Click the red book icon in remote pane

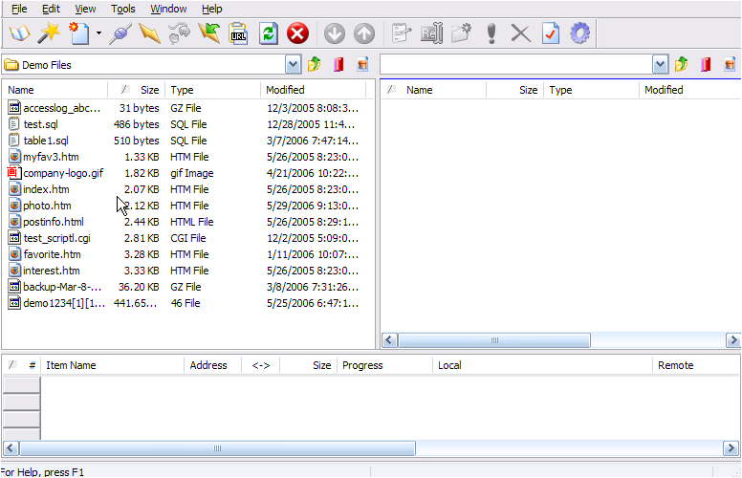[x=706, y=64]
